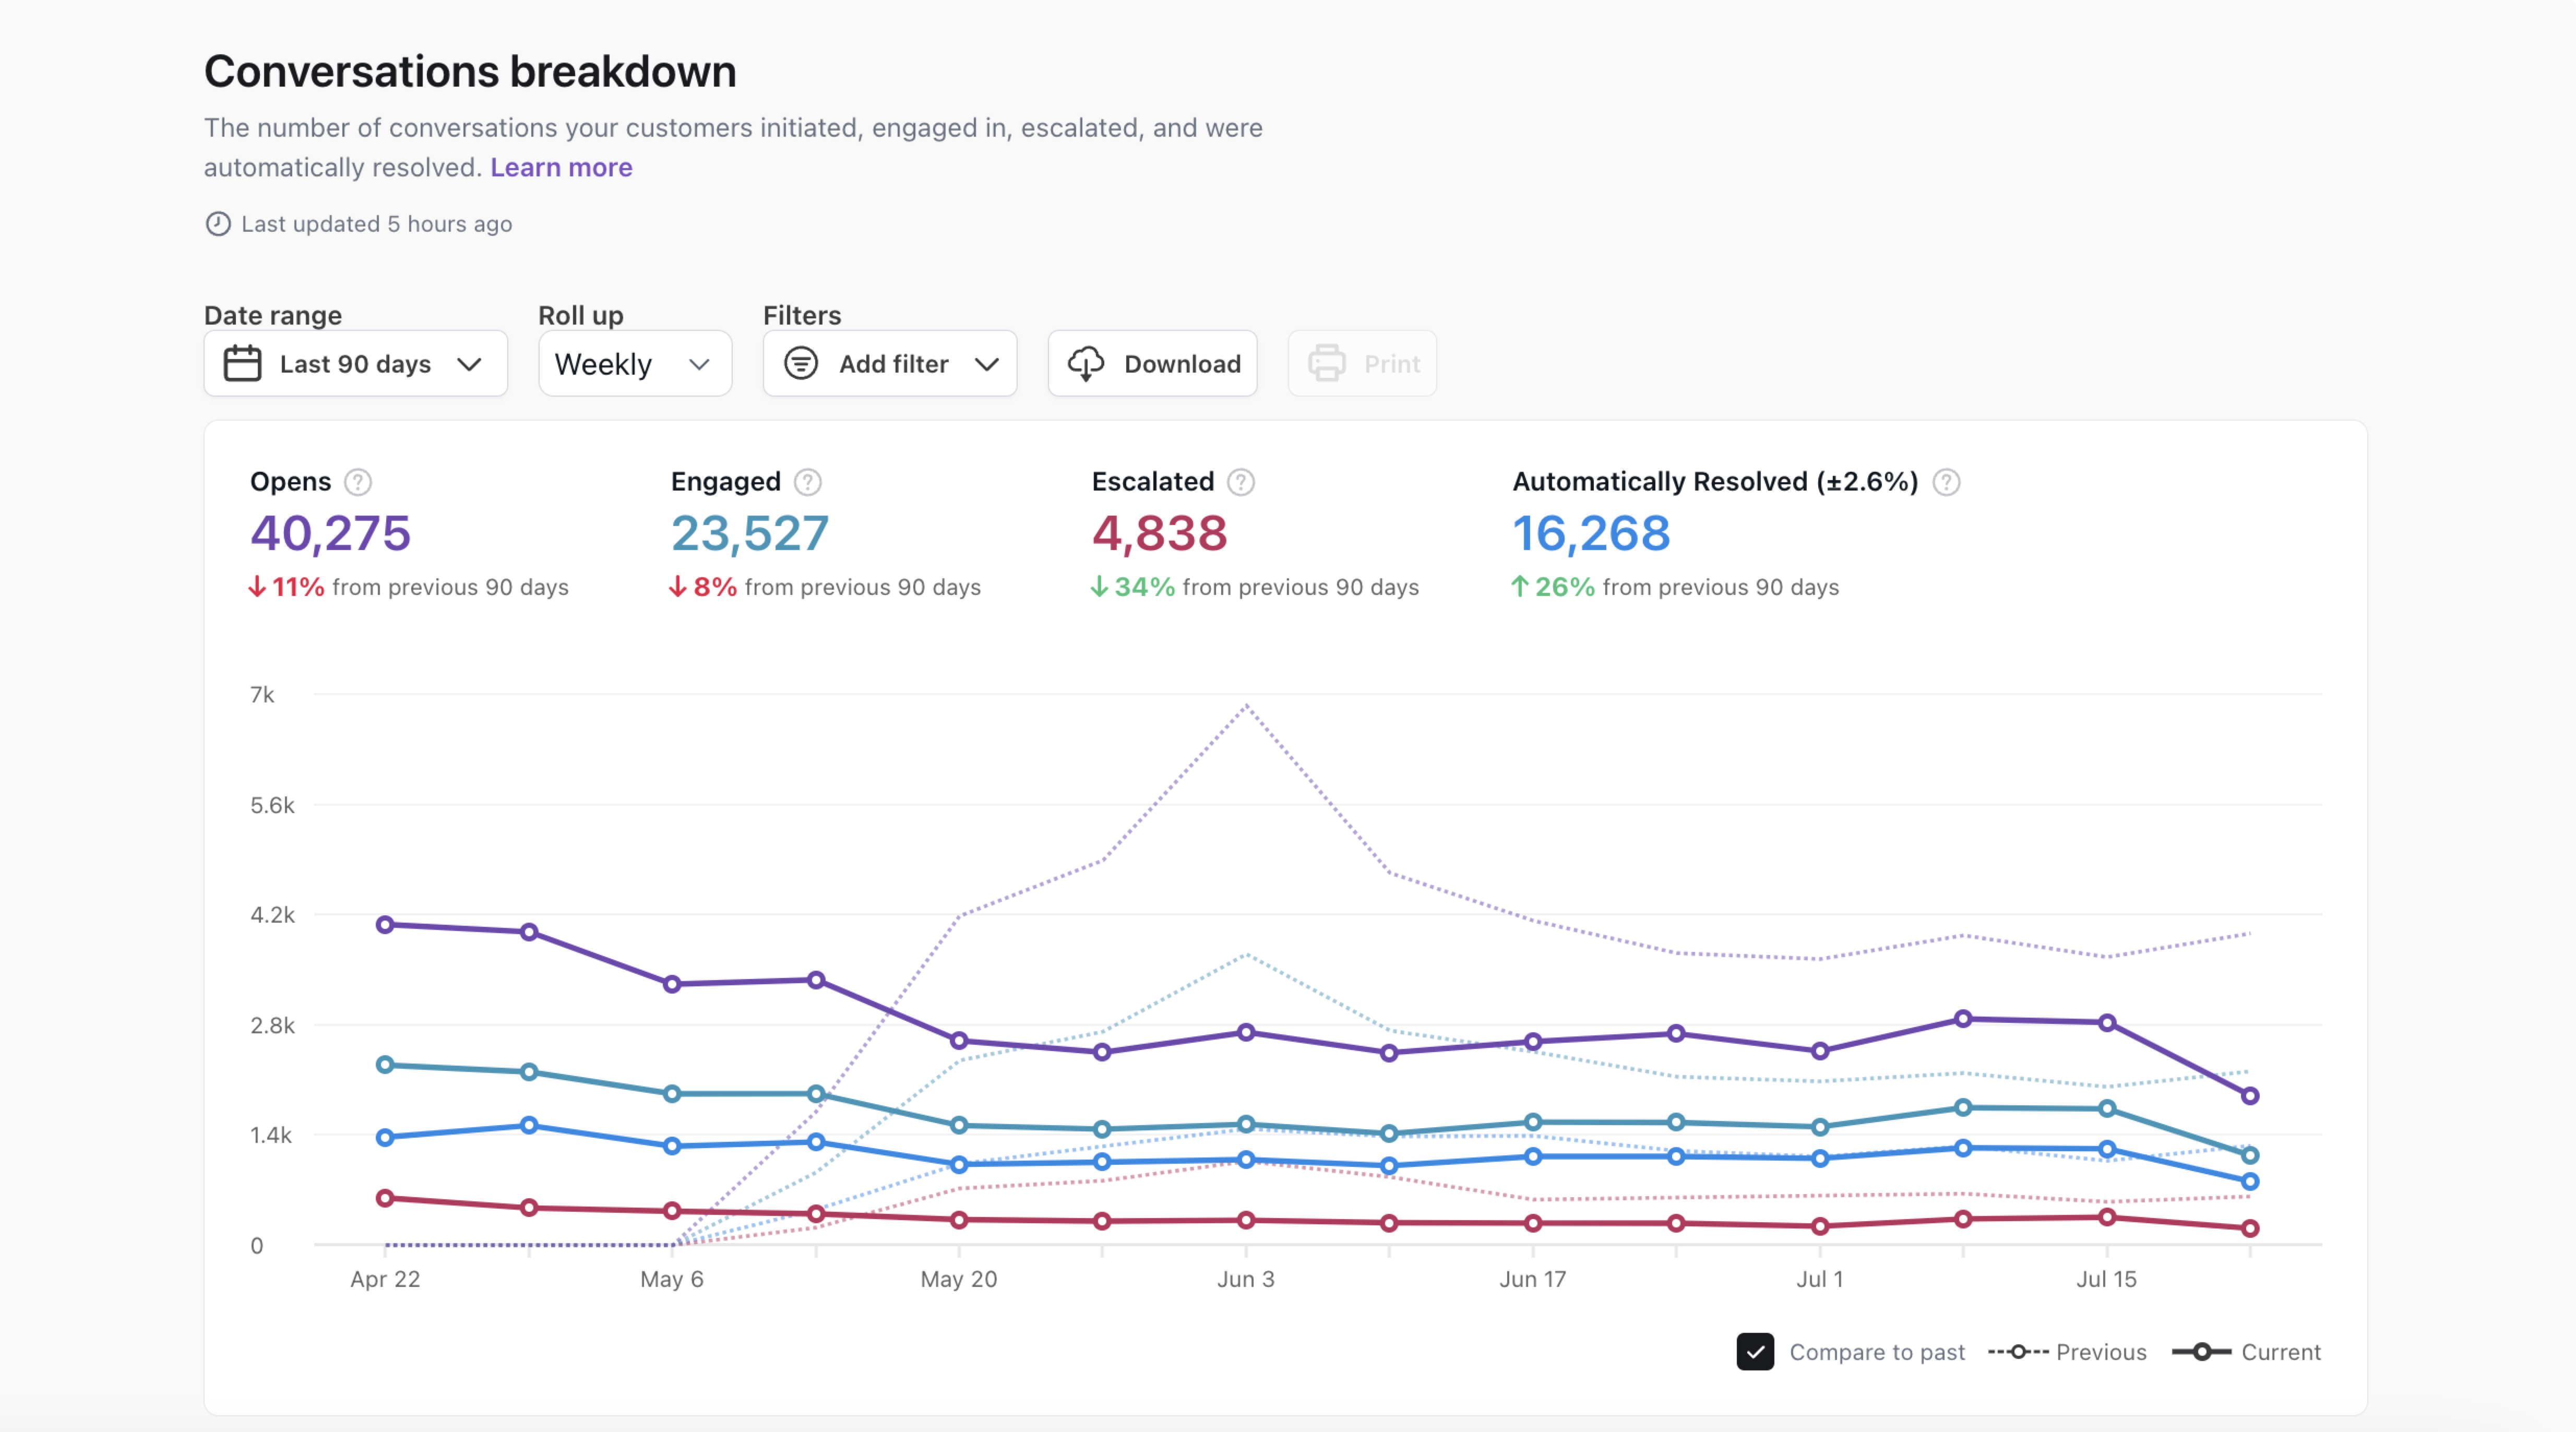Click the Escalated total 4,838
This screenshot has height=1432, width=2576.
pyautogui.click(x=1159, y=533)
